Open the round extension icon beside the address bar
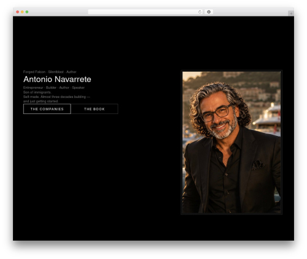Viewport: 307px width, 259px height. click(x=209, y=12)
